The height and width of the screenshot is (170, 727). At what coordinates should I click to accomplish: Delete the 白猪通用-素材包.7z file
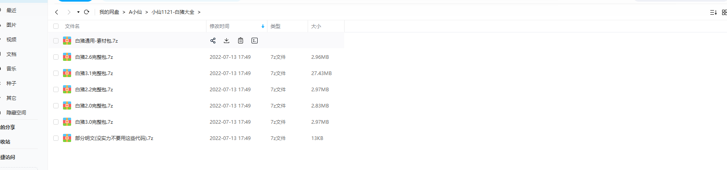241,41
